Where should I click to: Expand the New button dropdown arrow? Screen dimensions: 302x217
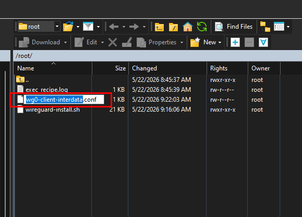coord(220,42)
